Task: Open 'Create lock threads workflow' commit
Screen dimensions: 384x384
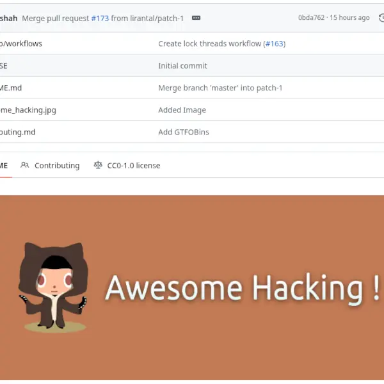Action: [x=210, y=44]
